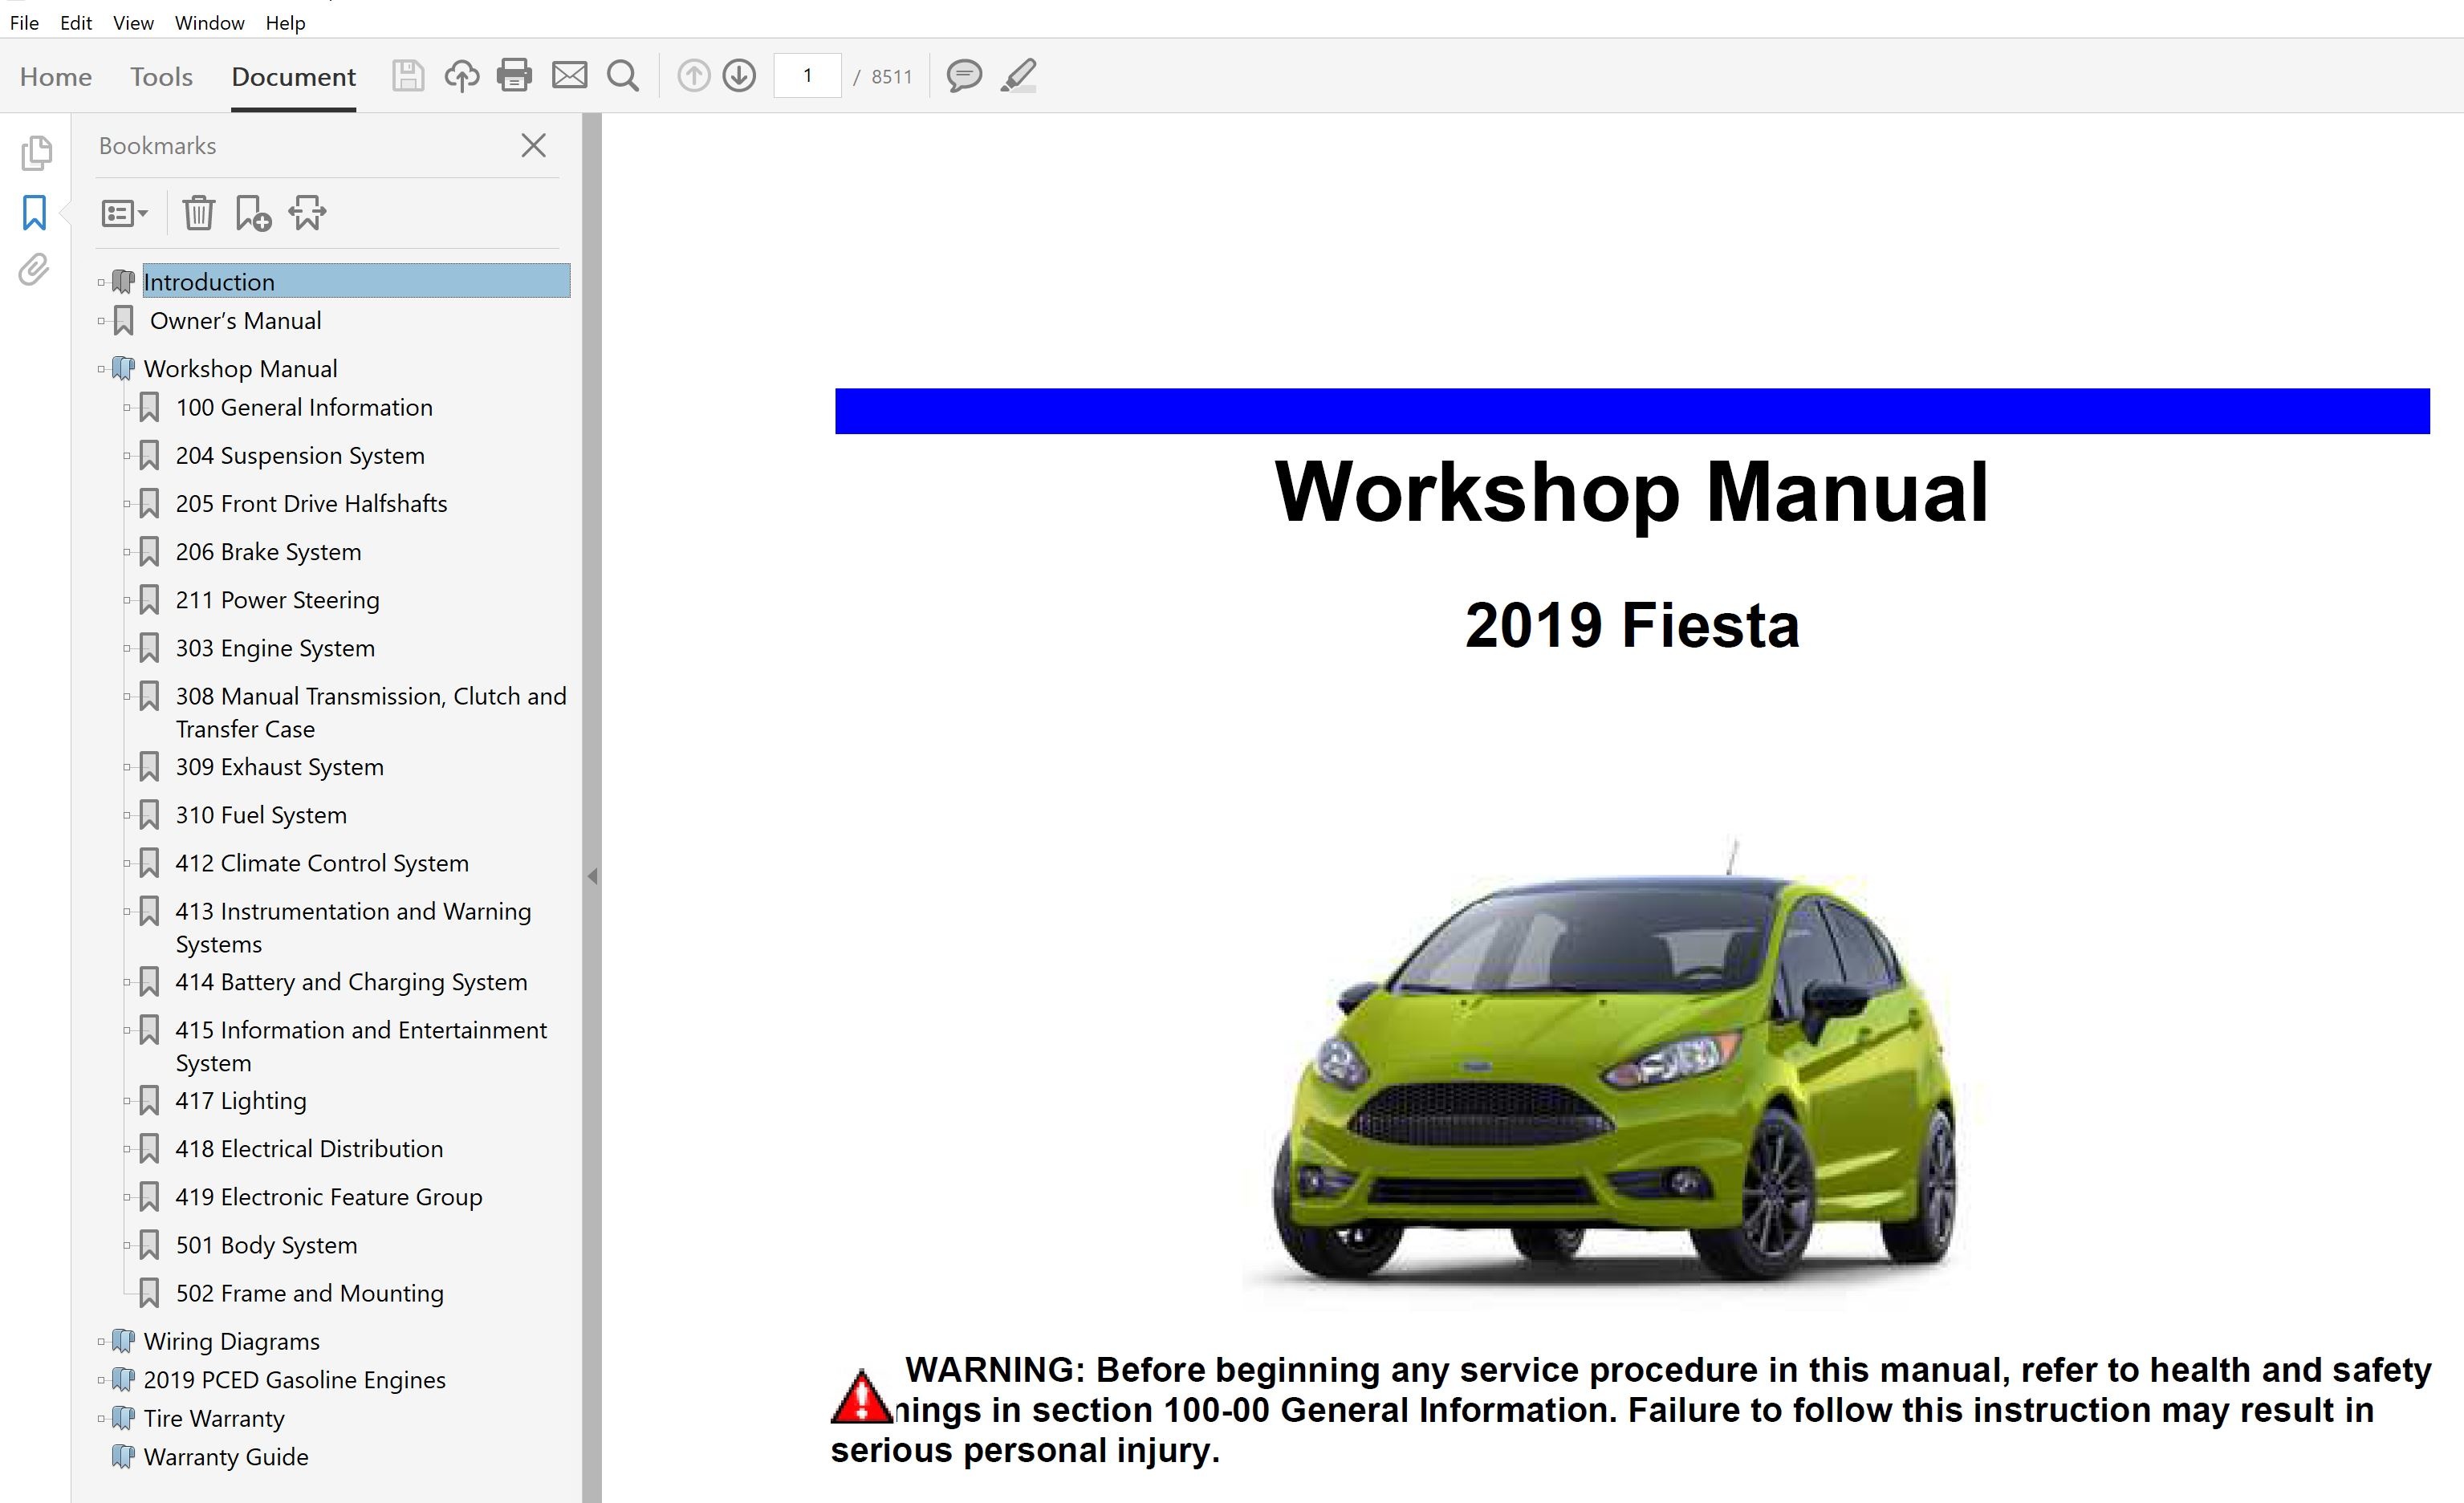
Task: Add a new bookmark icon
Action: pos(252,213)
